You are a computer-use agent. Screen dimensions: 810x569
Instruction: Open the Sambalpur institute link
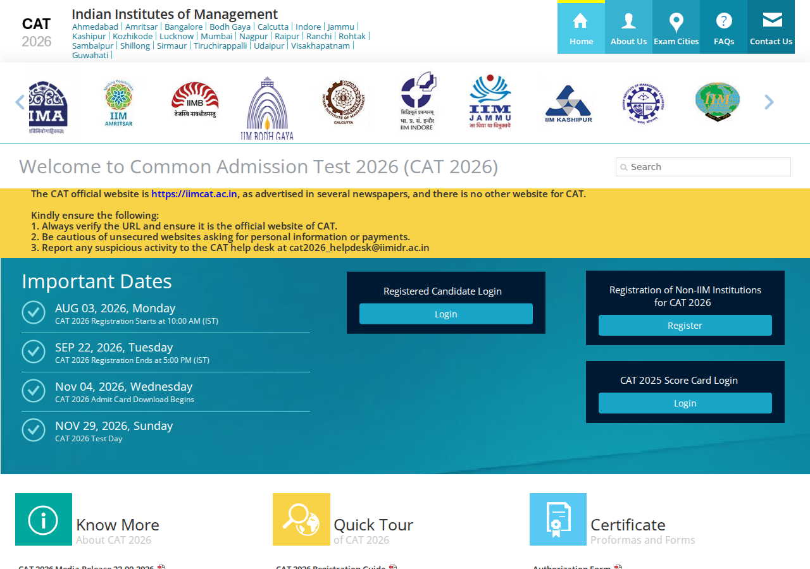point(93,46)
